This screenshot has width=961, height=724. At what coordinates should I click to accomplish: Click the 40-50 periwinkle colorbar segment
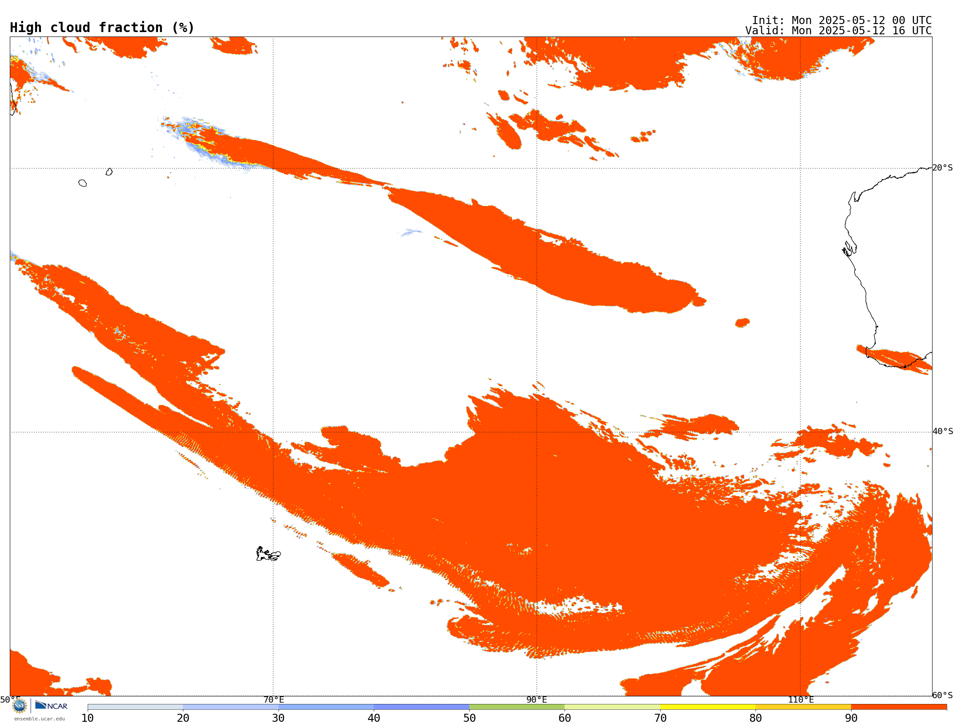421,707
